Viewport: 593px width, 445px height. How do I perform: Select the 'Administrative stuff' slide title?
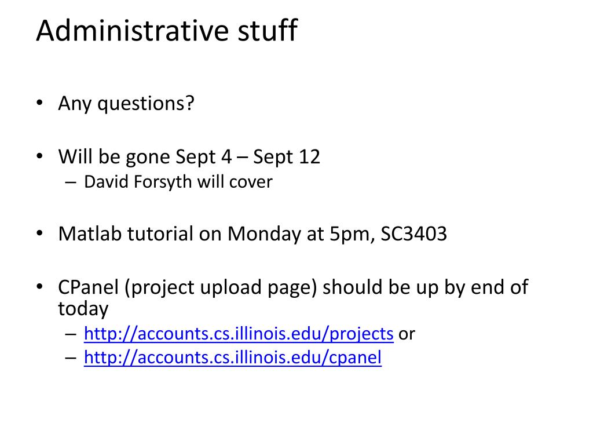pyautogui.click(x=167, y=30)
